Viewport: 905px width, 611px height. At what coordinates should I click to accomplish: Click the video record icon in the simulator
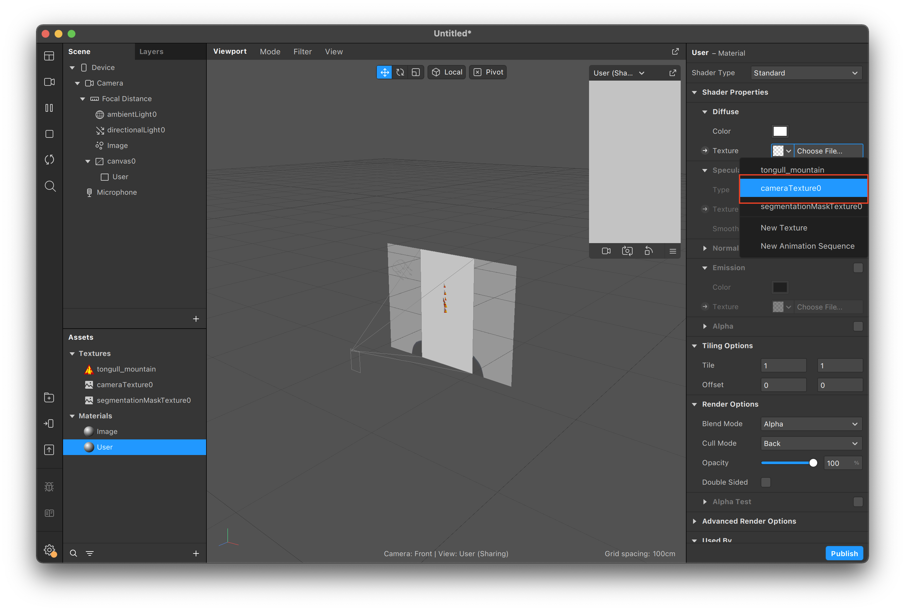point(606,251)
